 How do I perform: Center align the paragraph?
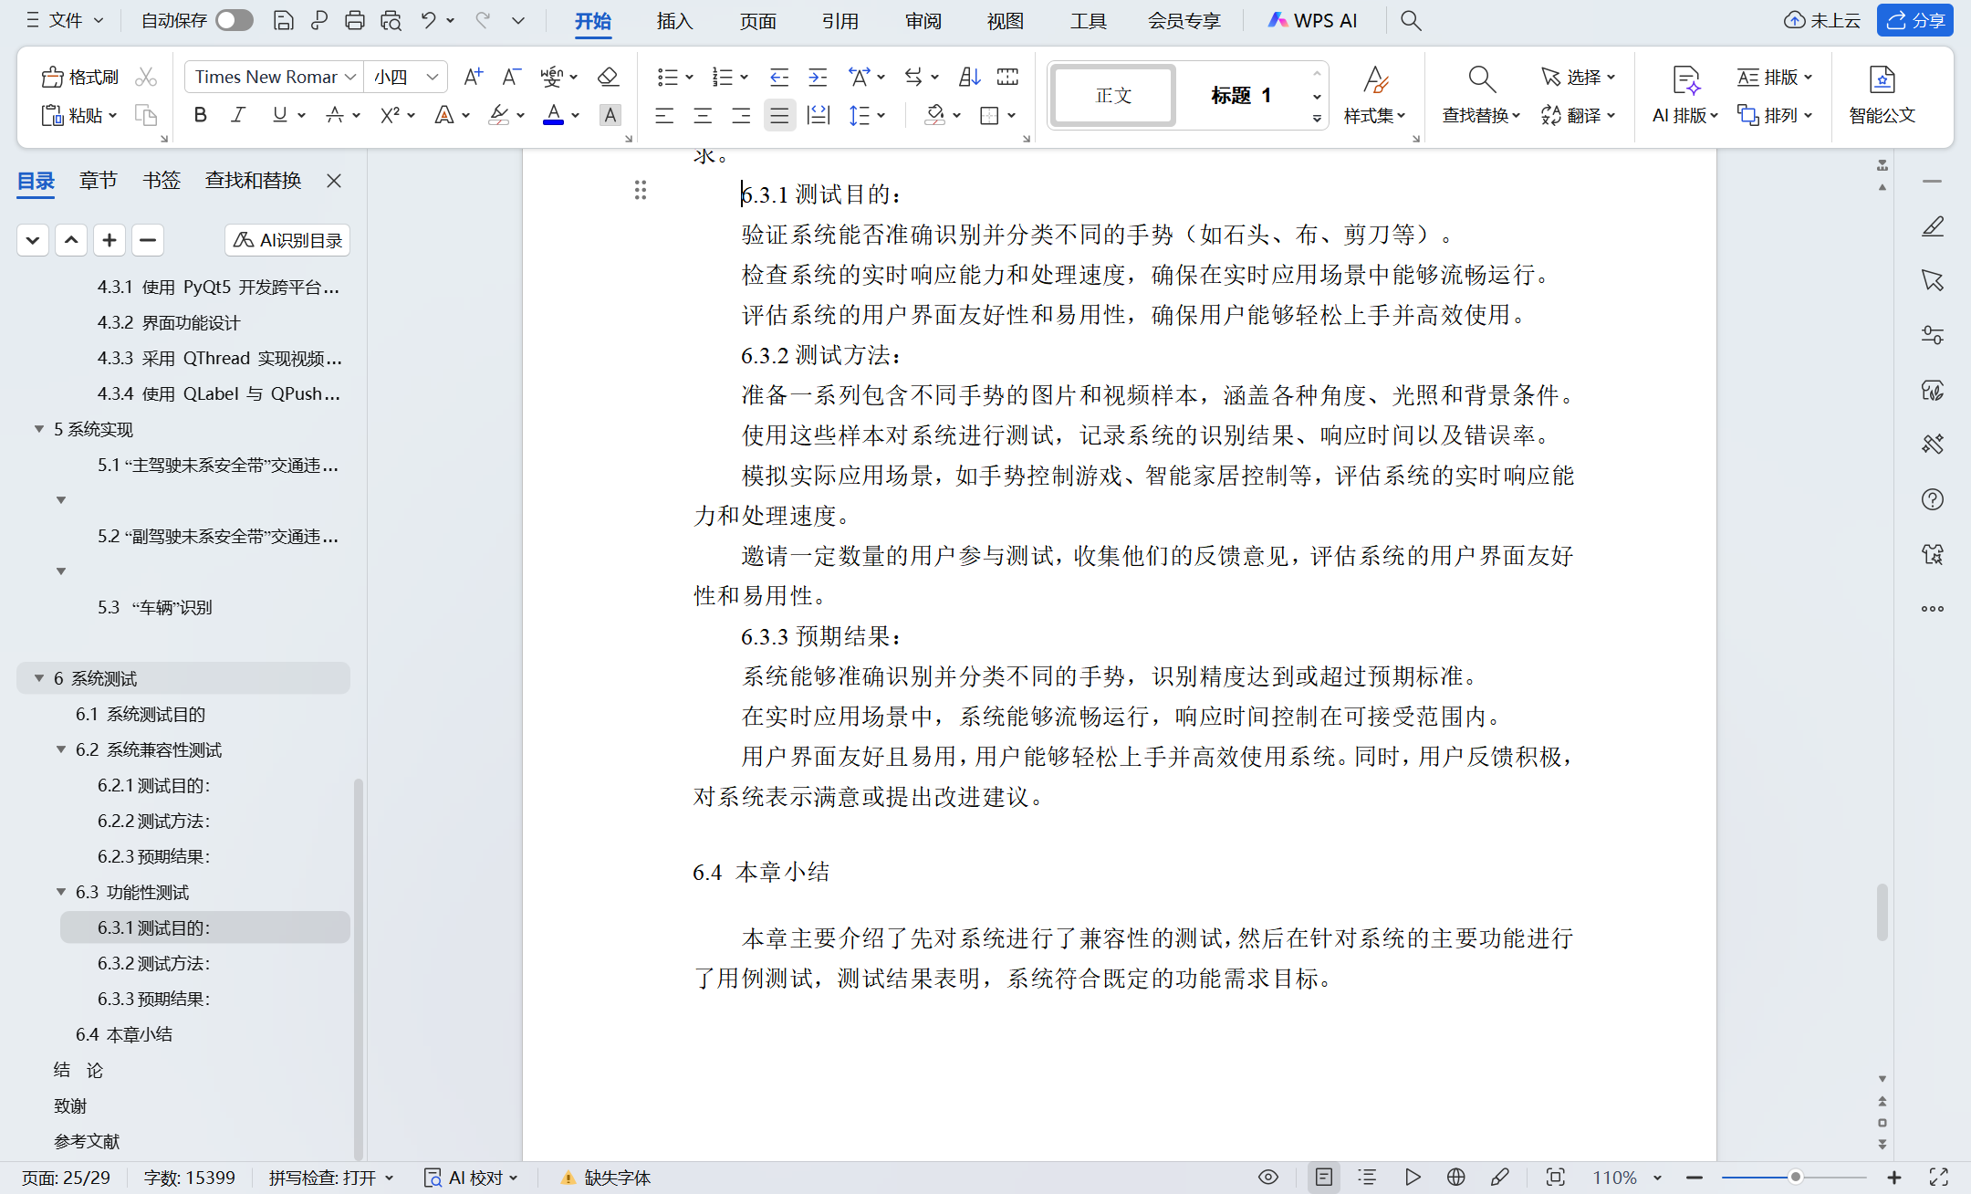coord(703,115)
